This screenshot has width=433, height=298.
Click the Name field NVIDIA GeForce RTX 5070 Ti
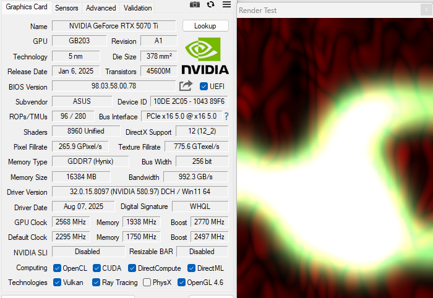(114, 26)
